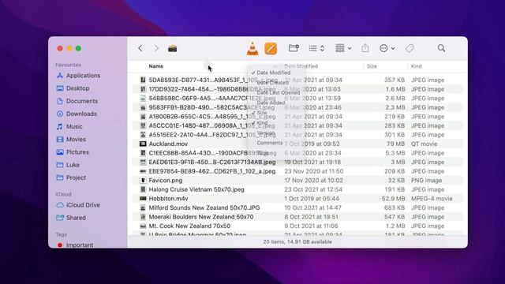
Task: Click status bar '20 items, 14.91 GB available'
Action: point(297,242)
